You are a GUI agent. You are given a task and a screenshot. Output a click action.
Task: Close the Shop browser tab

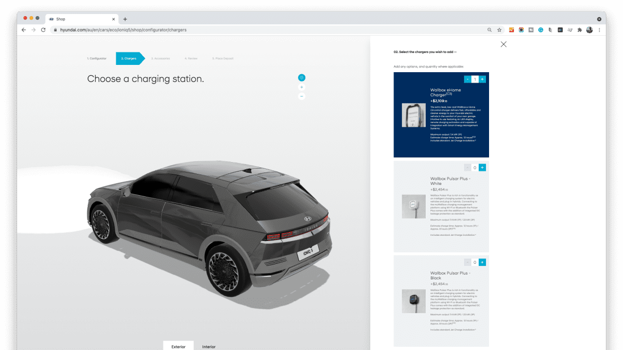point(114,19)
